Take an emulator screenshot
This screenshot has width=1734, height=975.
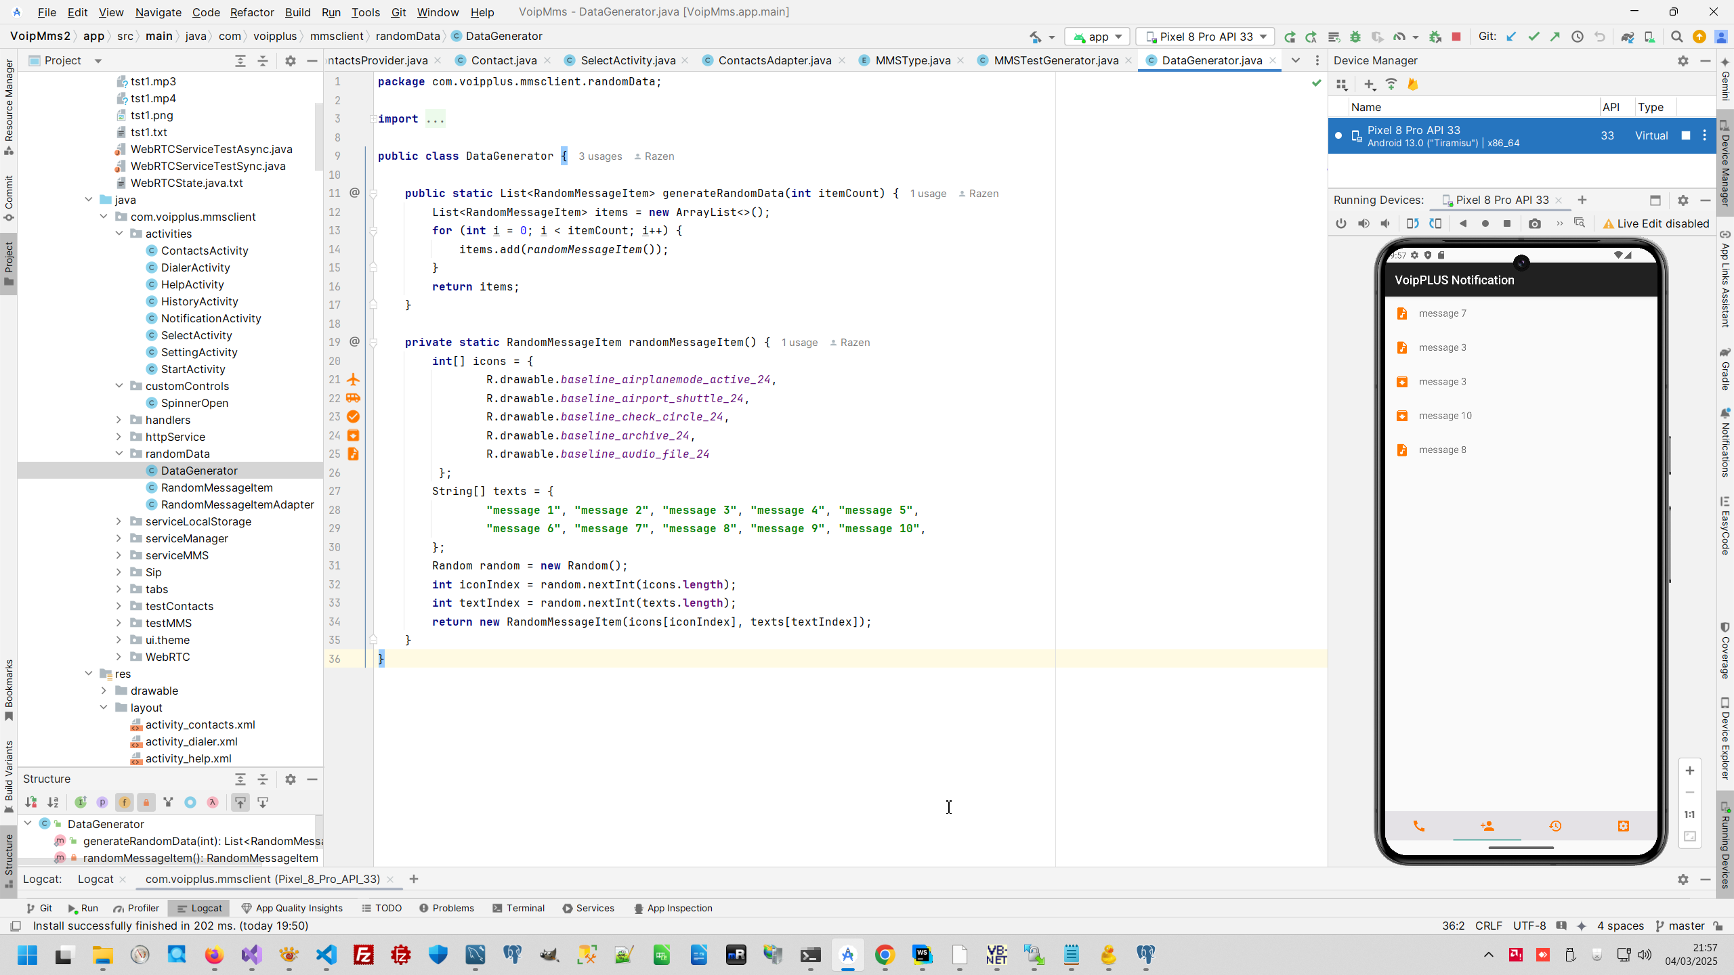[1534, 223]
